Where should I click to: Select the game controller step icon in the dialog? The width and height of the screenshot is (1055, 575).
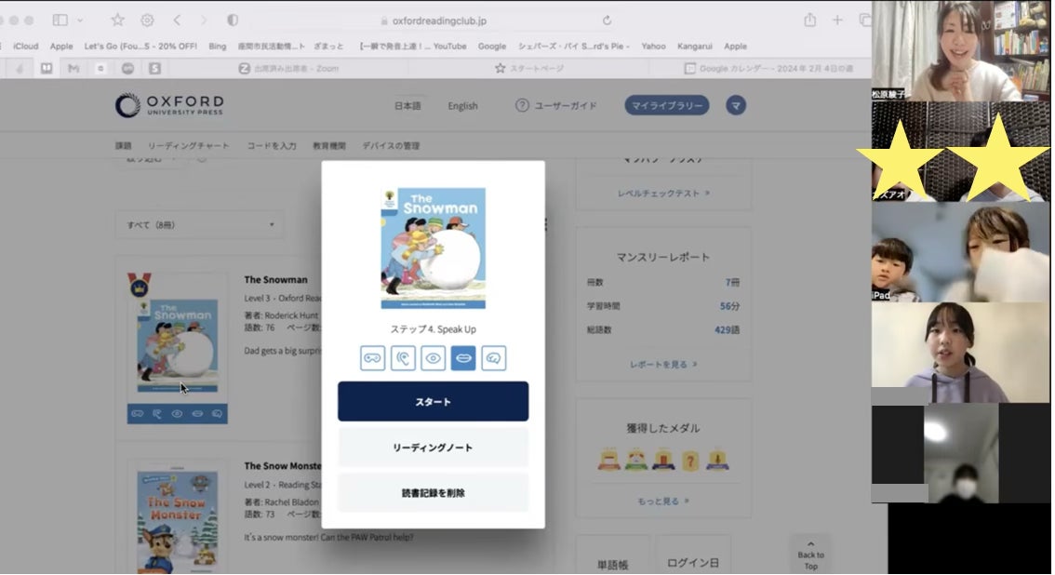(x=372, y=358)
